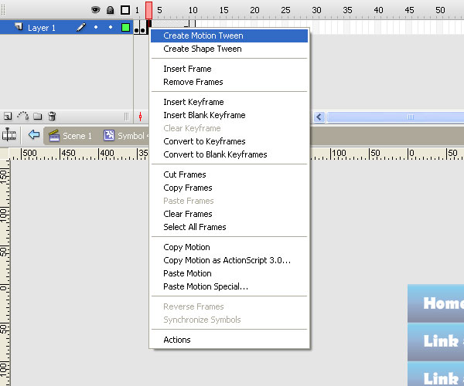Screen dimensions: 464x386
Task: Click frame 30 on timeline ruler
Action: [x=316, y=10]
